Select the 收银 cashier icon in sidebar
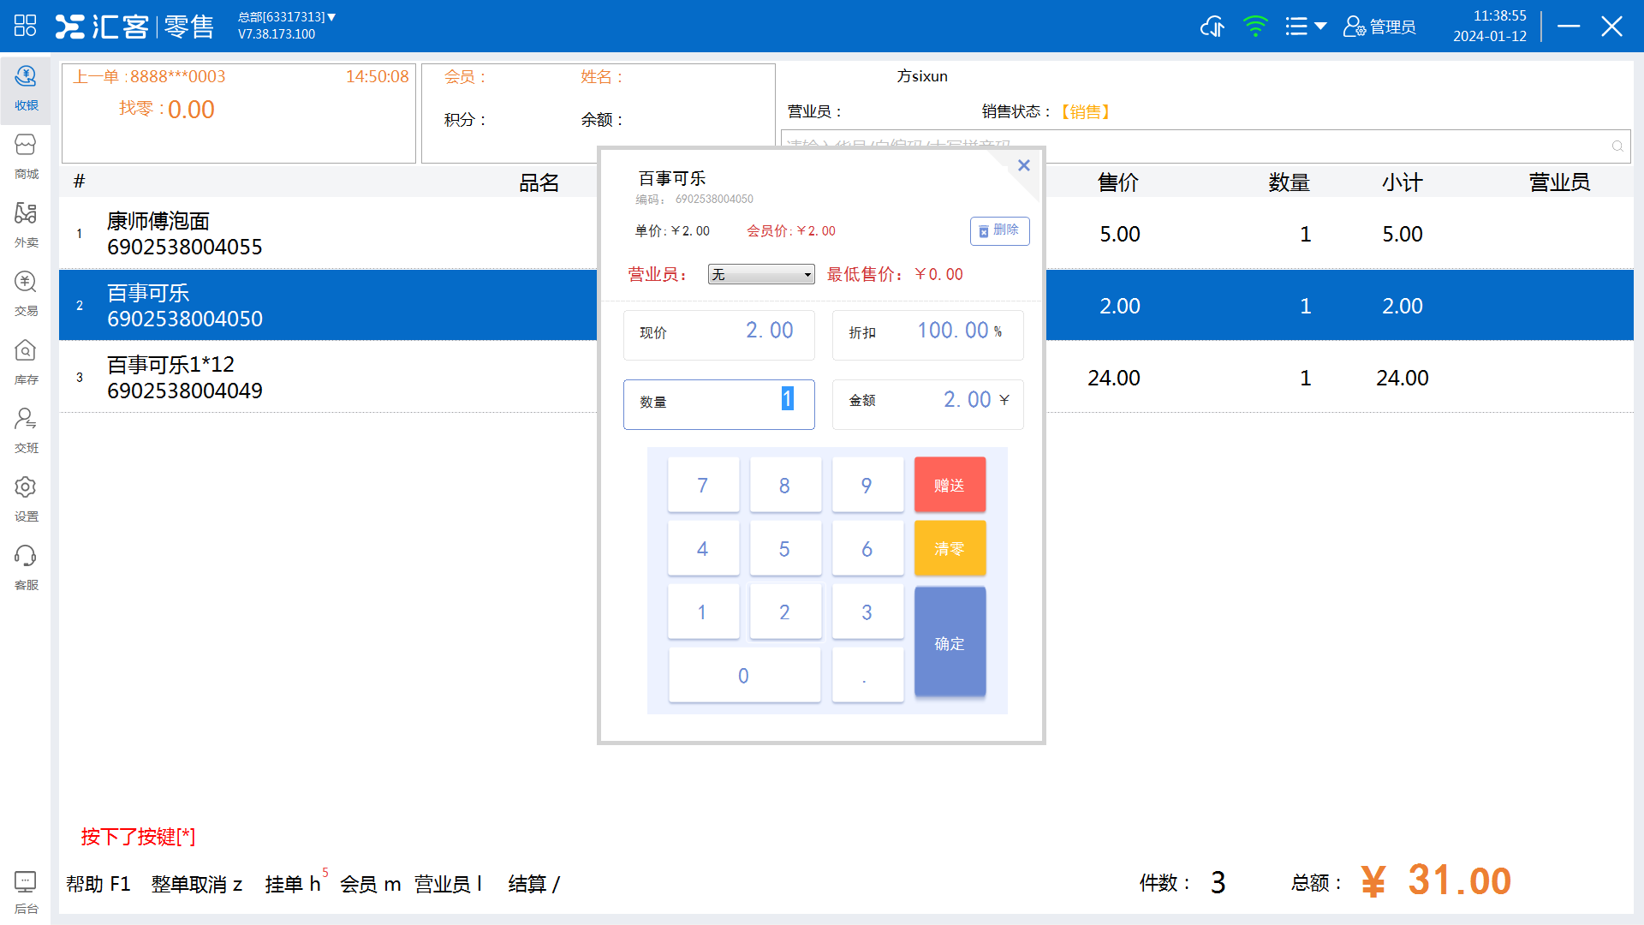 click(26, 88)
